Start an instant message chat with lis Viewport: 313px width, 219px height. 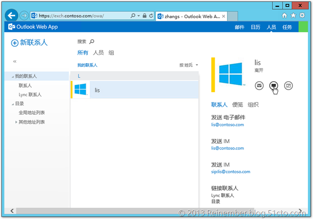click(x=274, y=86)
